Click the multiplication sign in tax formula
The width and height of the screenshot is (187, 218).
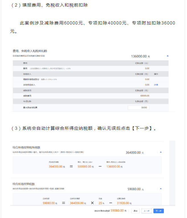click(x=92, y=203)
